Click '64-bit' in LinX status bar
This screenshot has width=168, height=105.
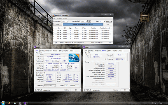(62, 43)
